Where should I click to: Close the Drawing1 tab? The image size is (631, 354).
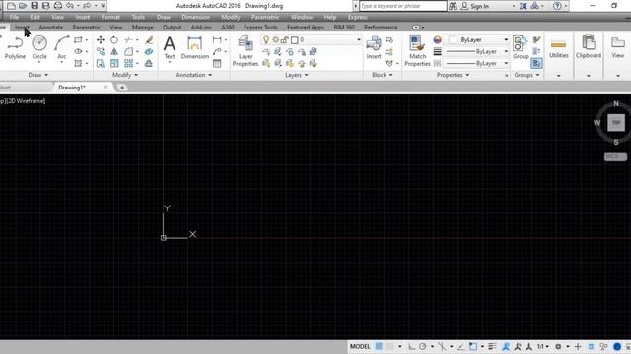point(105,88)
